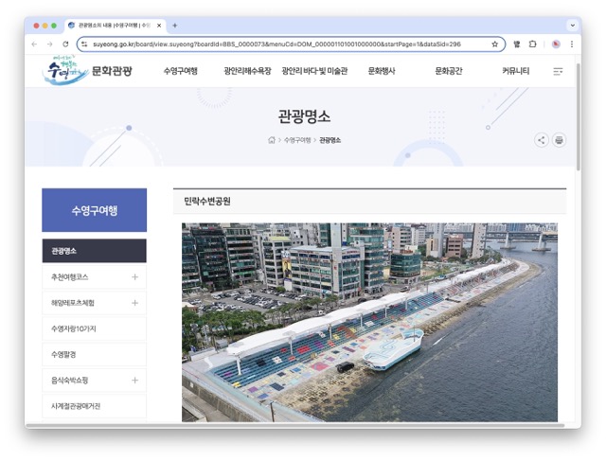This screenshot has width=606, height=461.
Task: Reload the page with refresh icon
Action: click(x=65, y=44)
